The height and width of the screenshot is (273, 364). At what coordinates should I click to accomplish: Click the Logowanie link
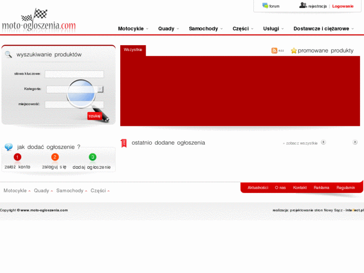[x=342, y=7]
